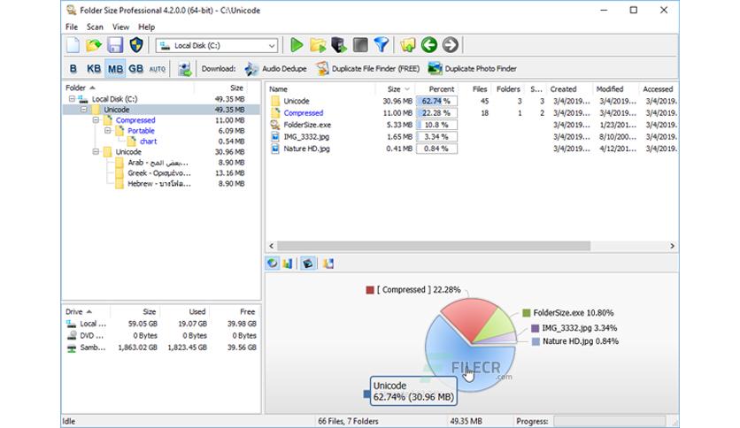Image resolution: width=740 pixels, height=428 pixels.
Task: Navigate forward with the gray arrow
Action: (451, 45)
